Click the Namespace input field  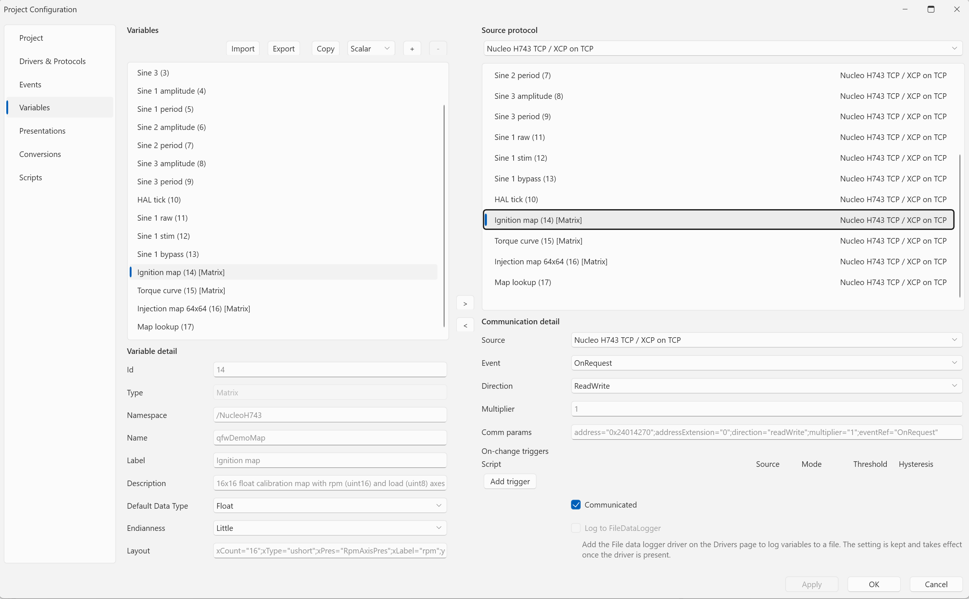(330, 415)
